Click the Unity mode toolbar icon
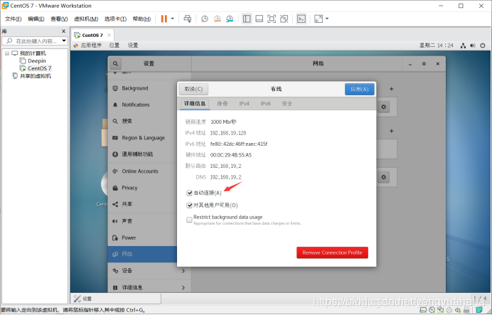Image resolution: width=492 pixels, height=315 pixels. [284, 18]
